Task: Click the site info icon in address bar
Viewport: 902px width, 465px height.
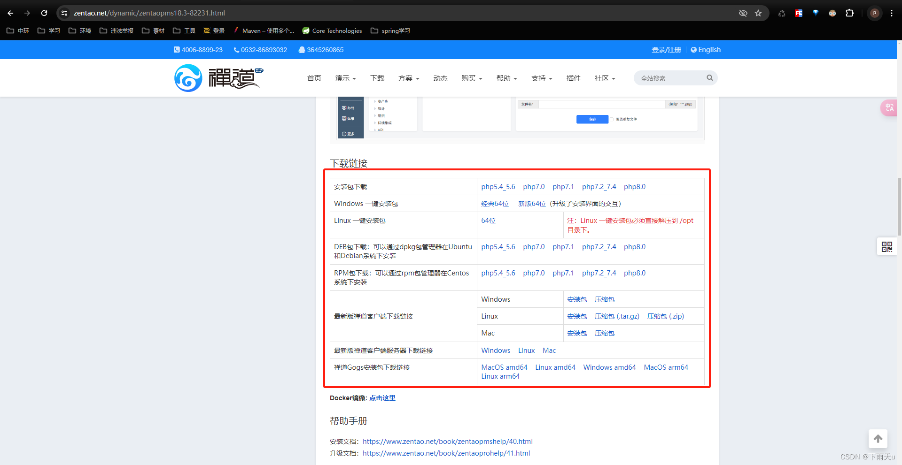Action: pos(64,13)
